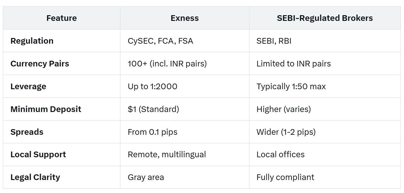Select the Leverage row label

pyautogui.click(x=28, y=86)
